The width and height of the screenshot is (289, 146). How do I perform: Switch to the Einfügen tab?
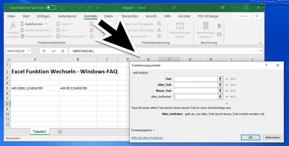pyautogui.click(x=43, y=16)
